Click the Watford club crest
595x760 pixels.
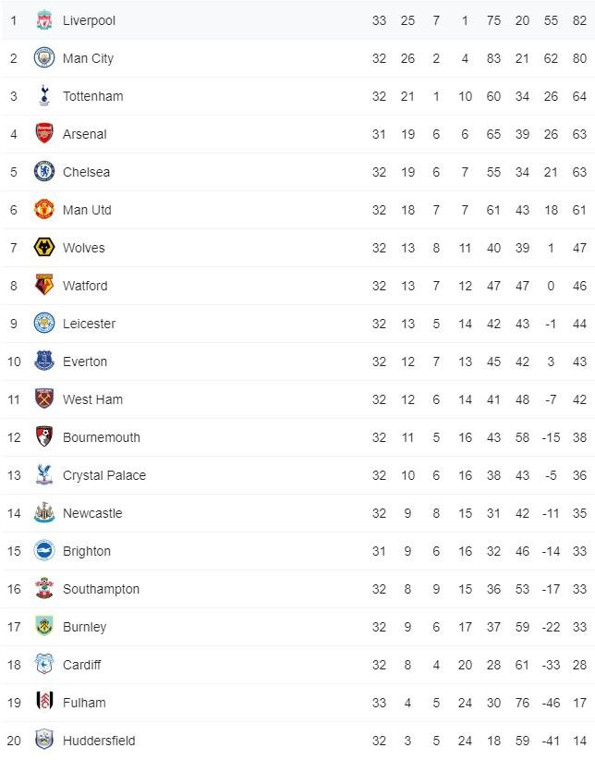(44, 286)
